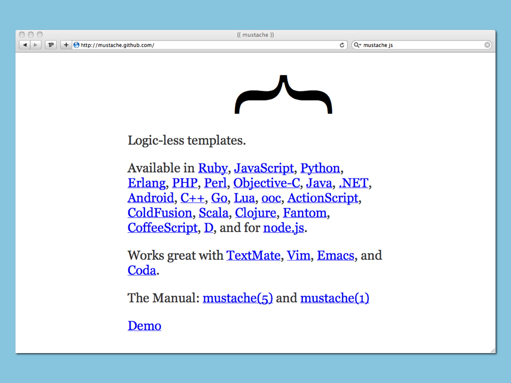Open the Clojure link
This screenshot has width=511, height=383.
(x=255, y=213)
